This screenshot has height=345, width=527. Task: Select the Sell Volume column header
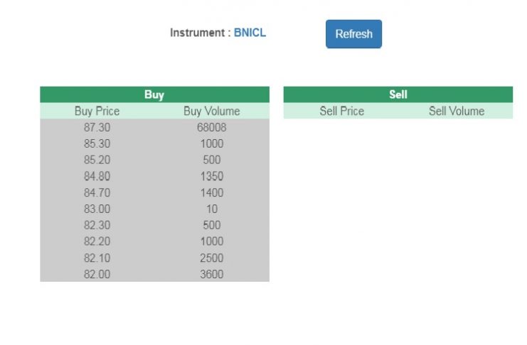456,111
